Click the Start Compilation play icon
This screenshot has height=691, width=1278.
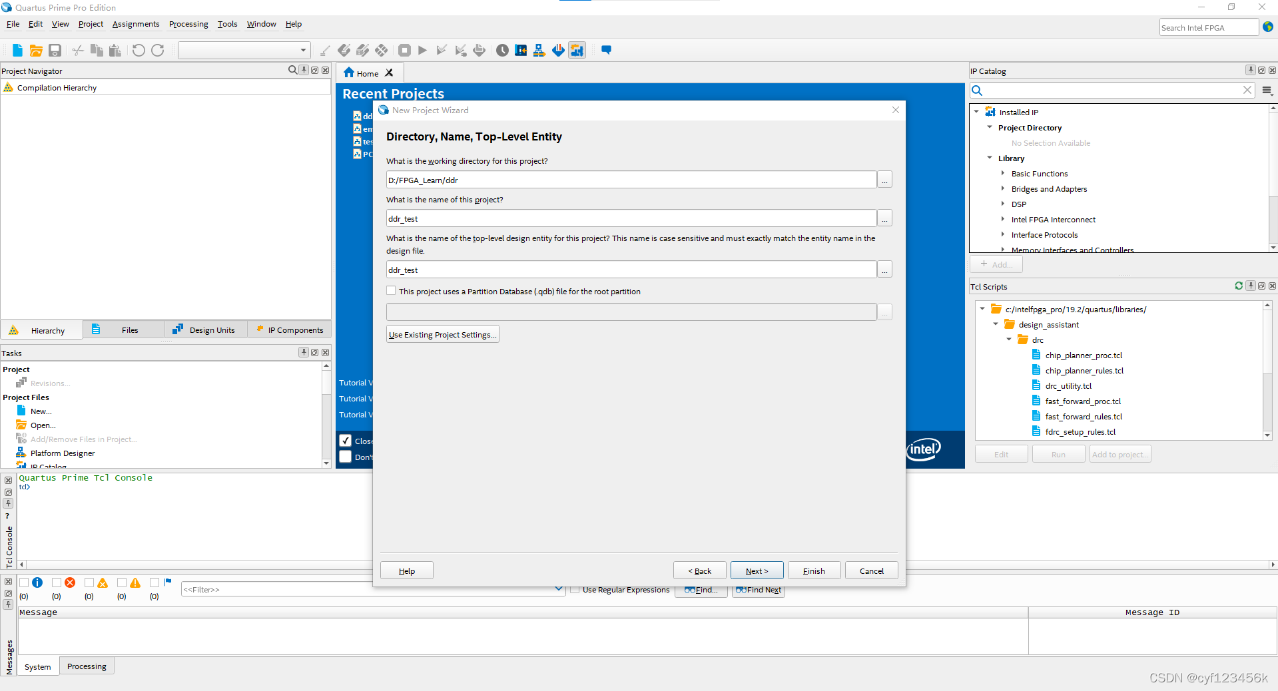click(423, 50)
